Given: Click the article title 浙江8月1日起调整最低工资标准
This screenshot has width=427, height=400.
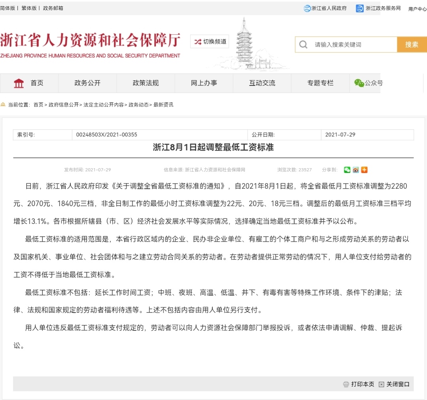Looking at the screenshot, I should (213, 148).
